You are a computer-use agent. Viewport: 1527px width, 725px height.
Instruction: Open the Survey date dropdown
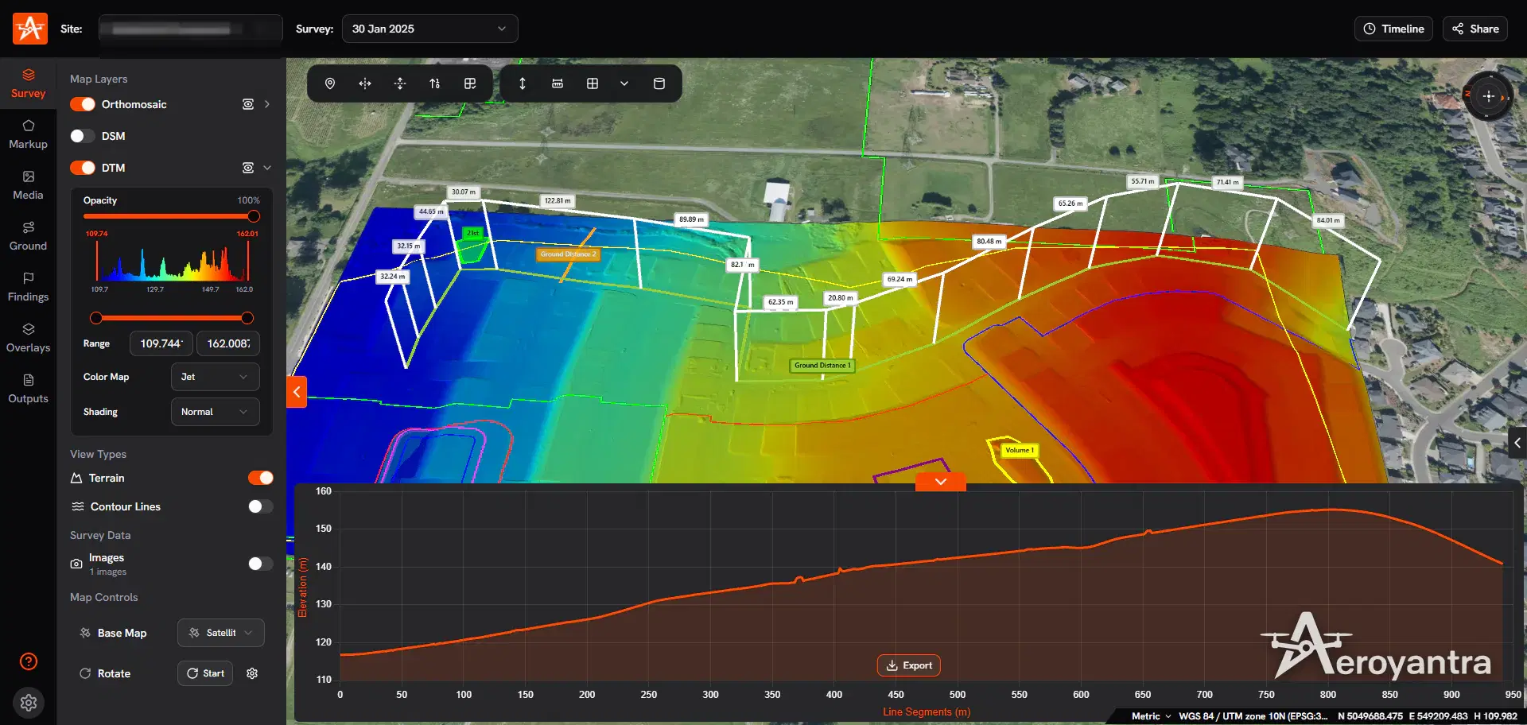tap(429, 29)
